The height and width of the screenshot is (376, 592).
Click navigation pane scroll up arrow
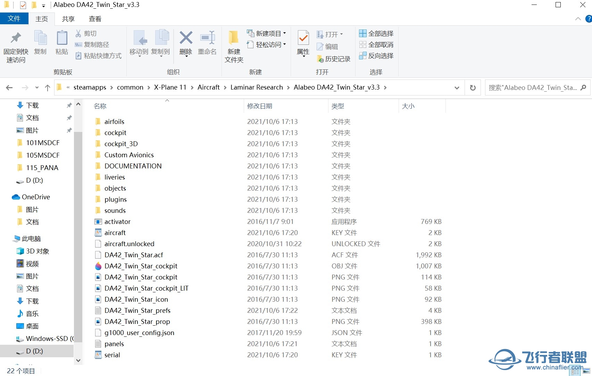click(x=78, y=104)
